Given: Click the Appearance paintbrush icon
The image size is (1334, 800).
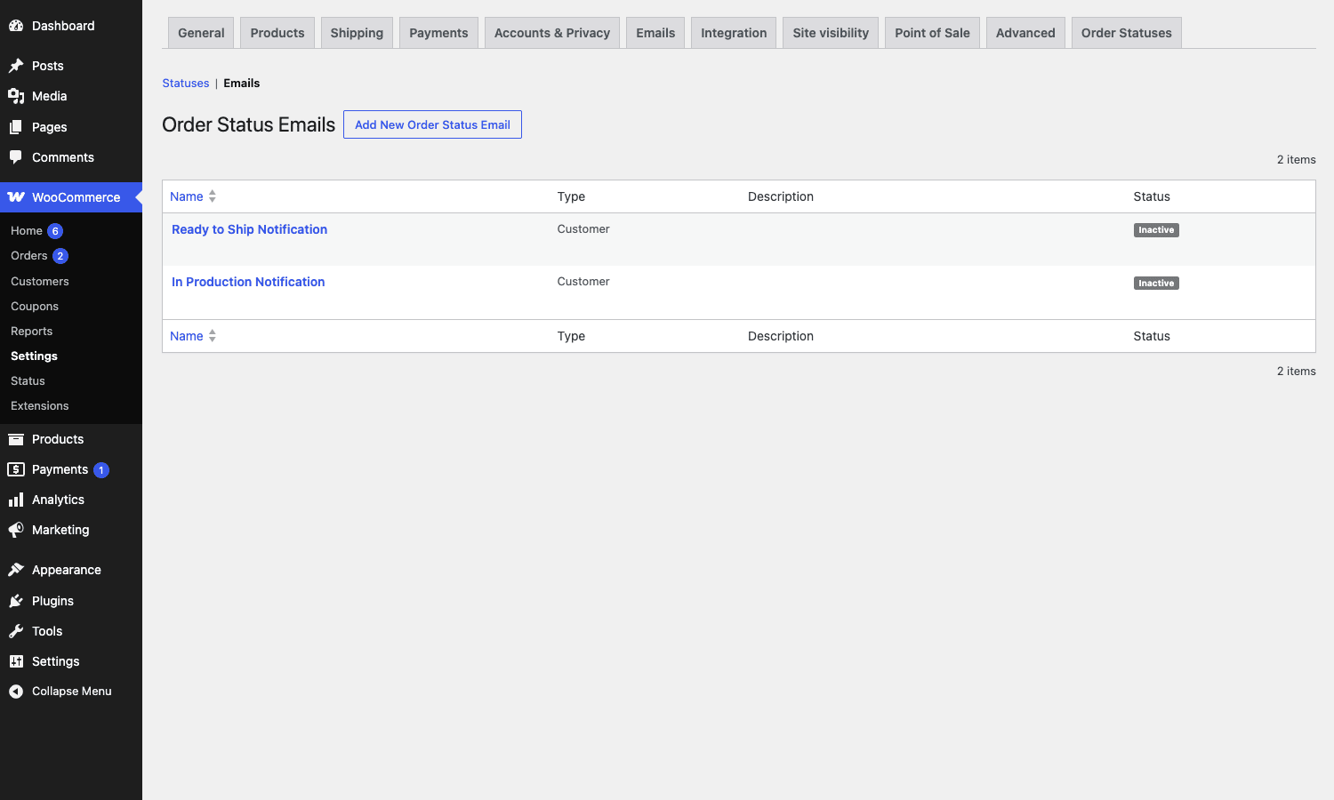Looking at the screenshot, I should pos(16,570).
